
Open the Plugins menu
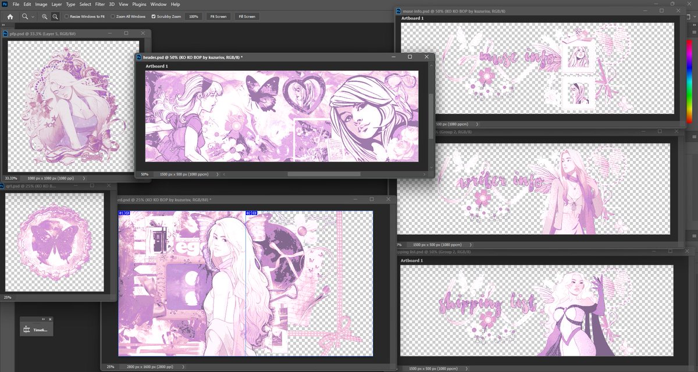[140, 4]
